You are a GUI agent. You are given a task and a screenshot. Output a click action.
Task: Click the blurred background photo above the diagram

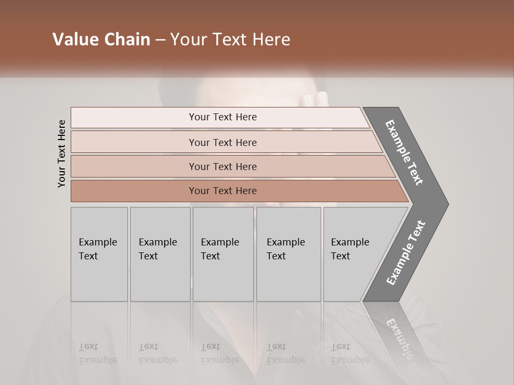pos(257,92)
